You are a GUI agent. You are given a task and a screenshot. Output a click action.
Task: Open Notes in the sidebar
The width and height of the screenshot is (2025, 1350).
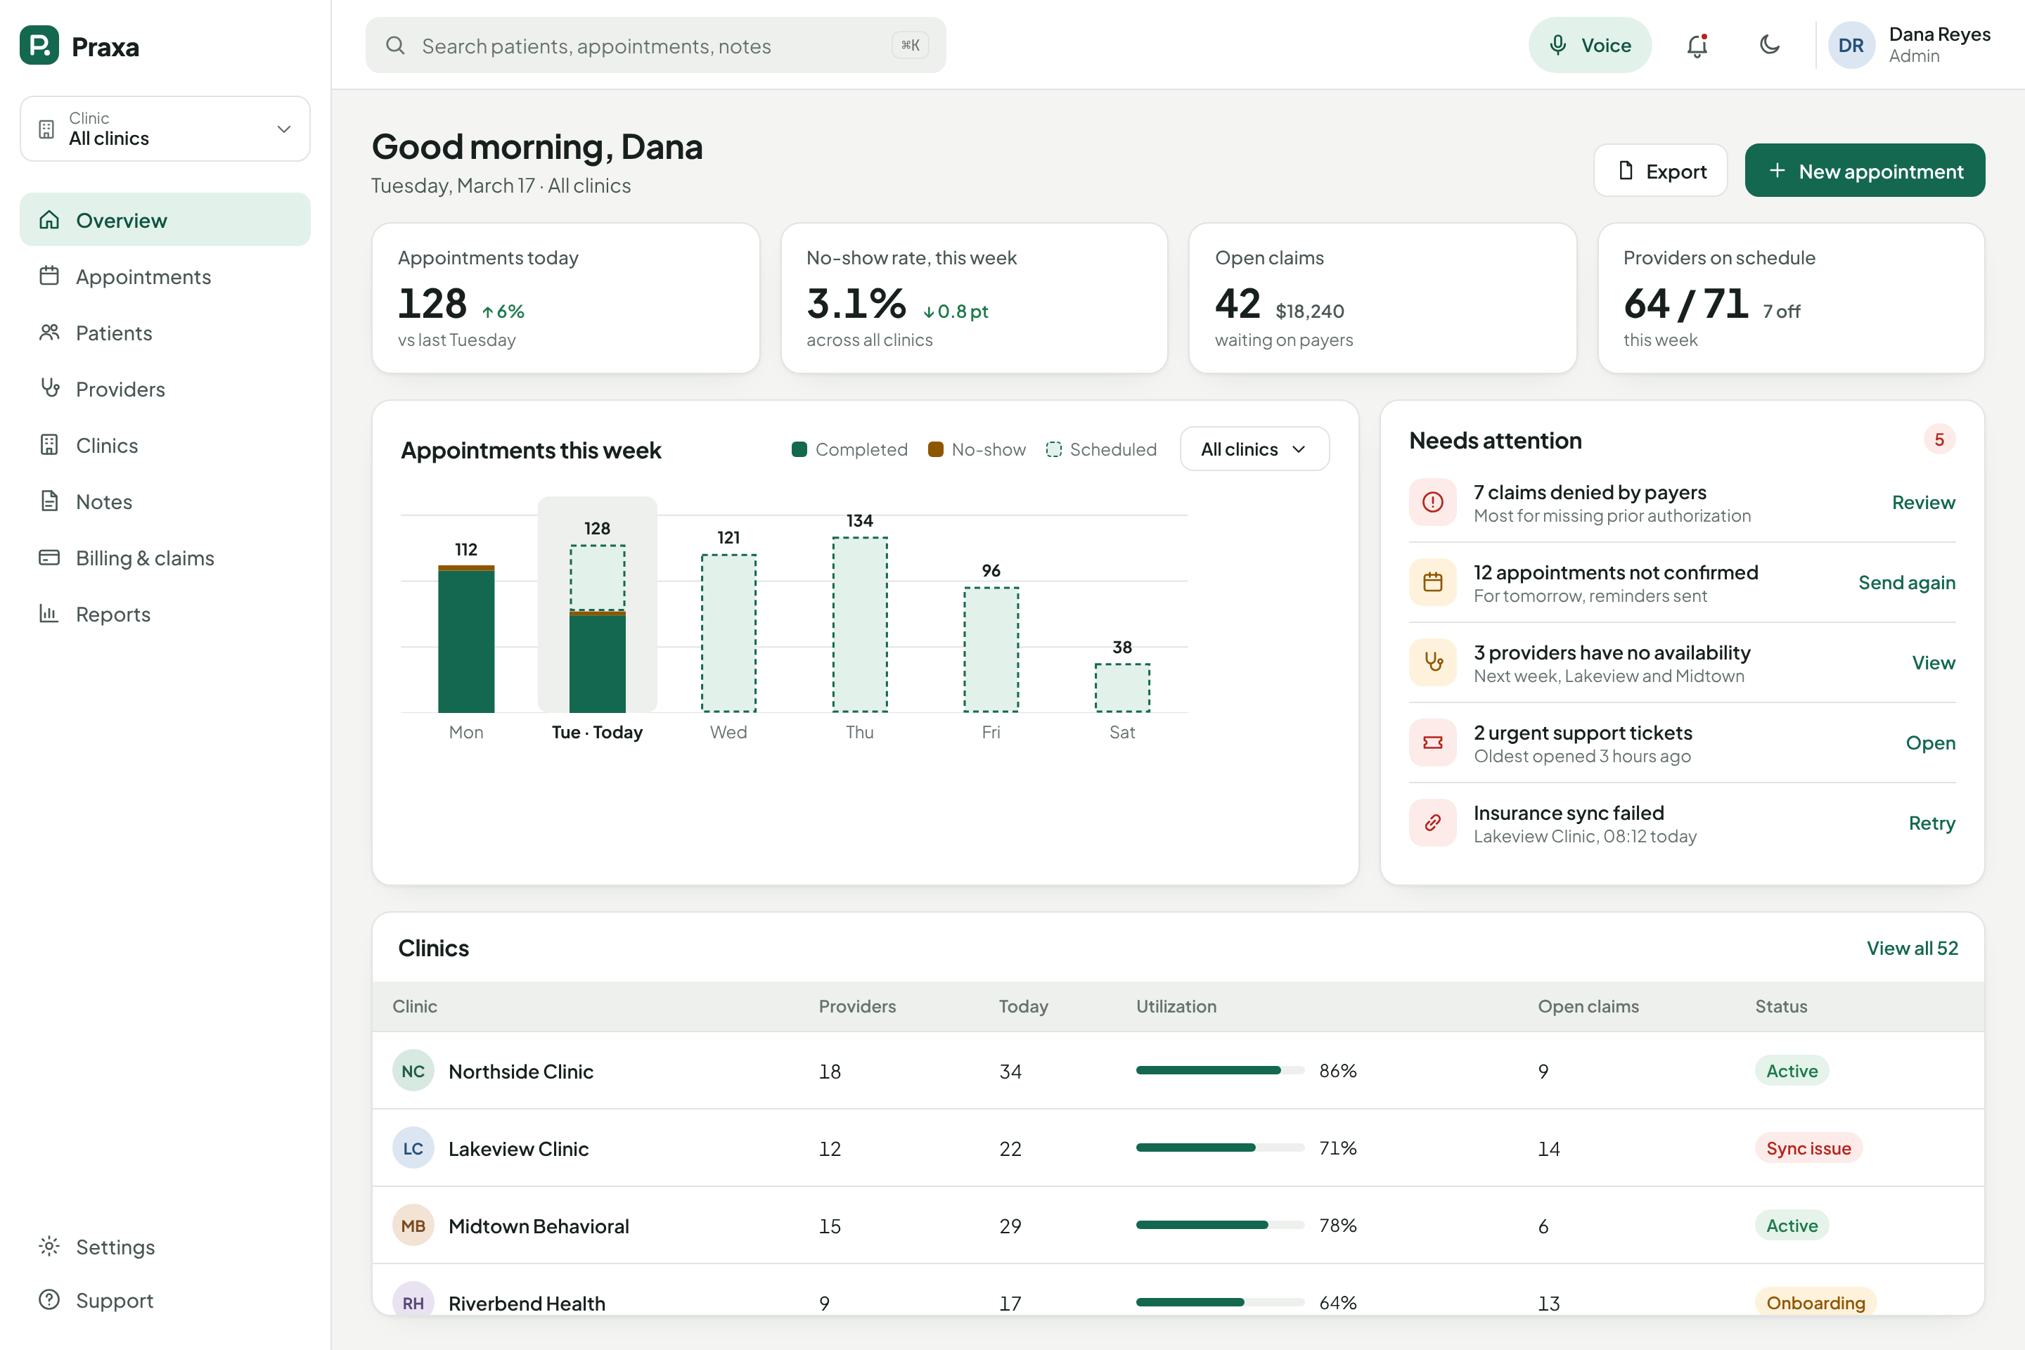[165, 501]
